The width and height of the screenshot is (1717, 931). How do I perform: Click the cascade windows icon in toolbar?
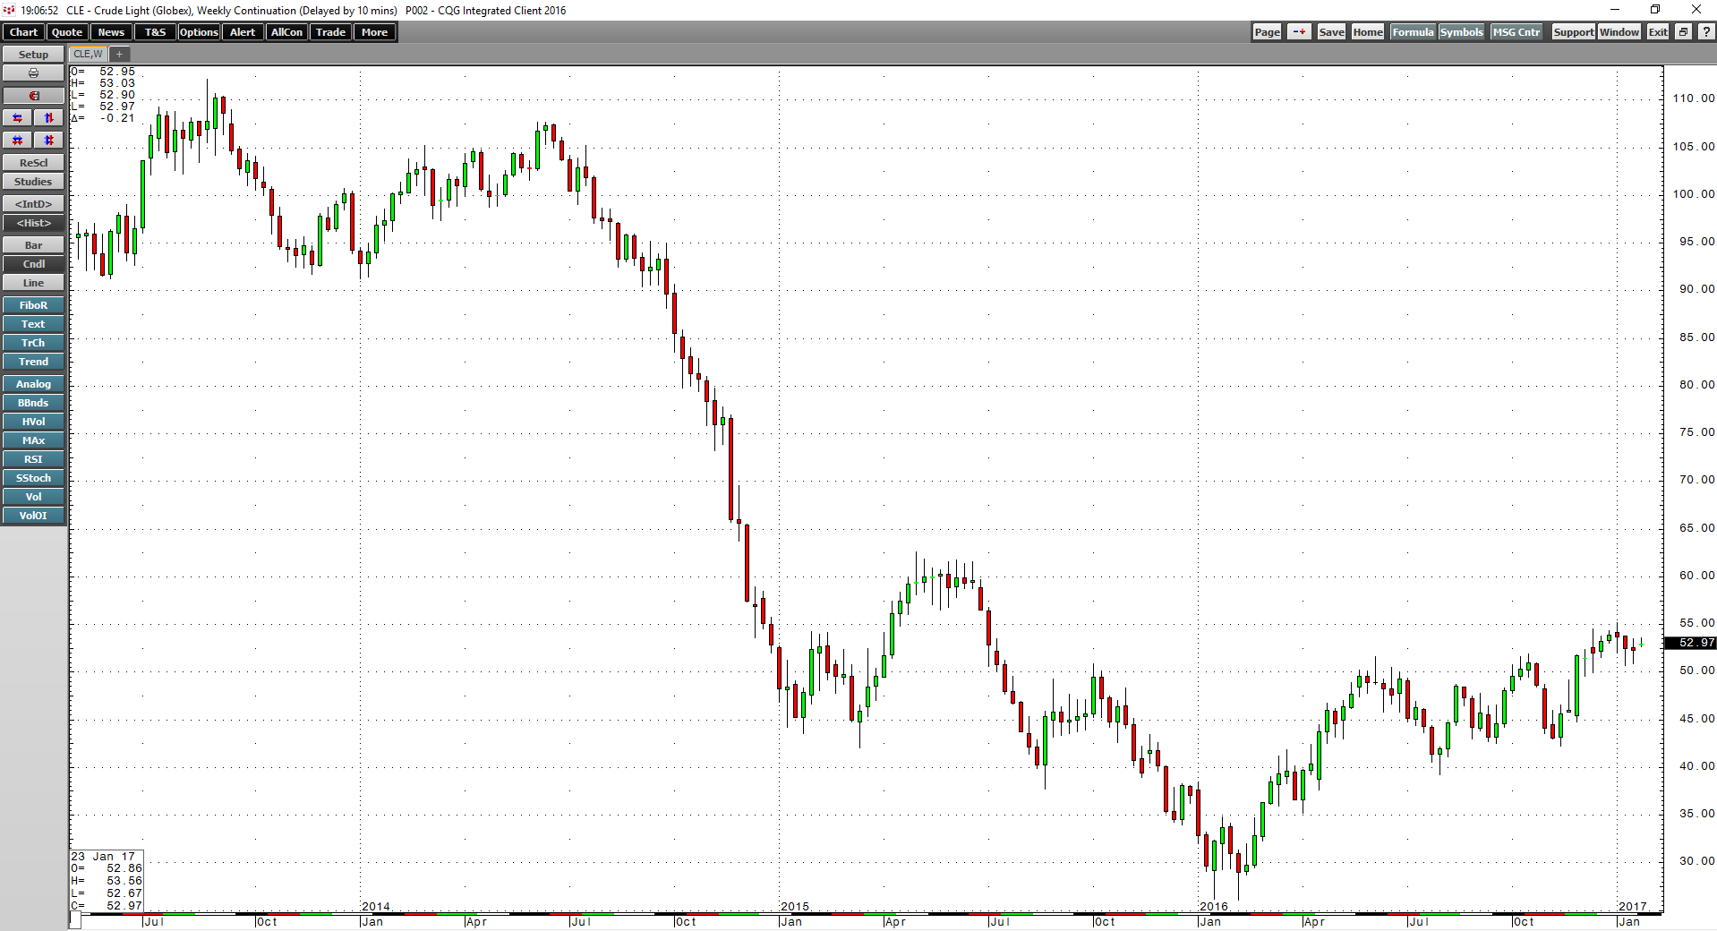pos(1683,32)
